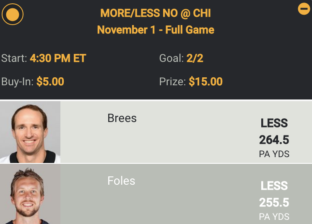Select the yellow circle radio button
312x224 pixels.
(x=13, y=15)
